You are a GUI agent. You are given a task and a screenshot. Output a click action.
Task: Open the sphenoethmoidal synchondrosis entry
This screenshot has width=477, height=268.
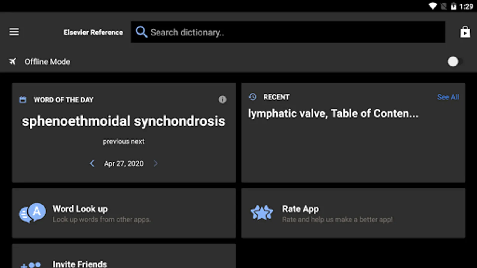pyautogui.click(x=123, y=121)
